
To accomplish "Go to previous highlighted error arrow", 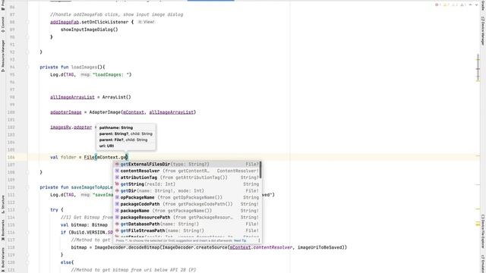I will pyautogui.click(x=471, y=5).
